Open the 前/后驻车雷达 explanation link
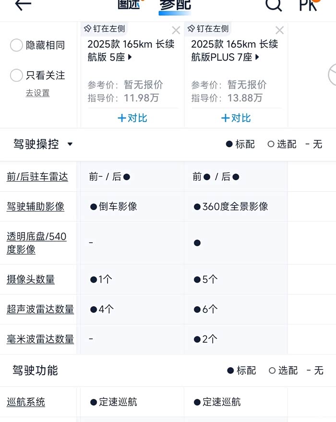Image resolution: width=336 pixels, height=422 pixels. 37,177
